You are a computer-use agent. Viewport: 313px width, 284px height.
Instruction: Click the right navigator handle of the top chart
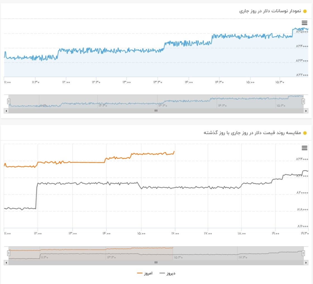click(x=303, y=101)
